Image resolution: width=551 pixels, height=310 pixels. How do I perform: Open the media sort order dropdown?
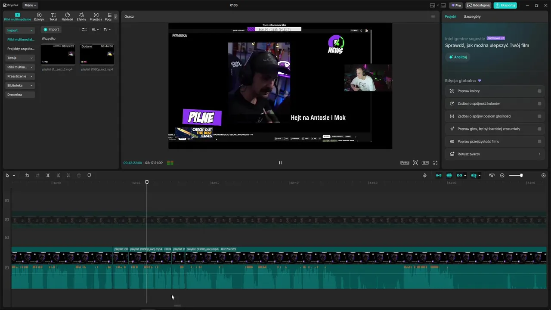pyautogui.click(x=95, y=29)
